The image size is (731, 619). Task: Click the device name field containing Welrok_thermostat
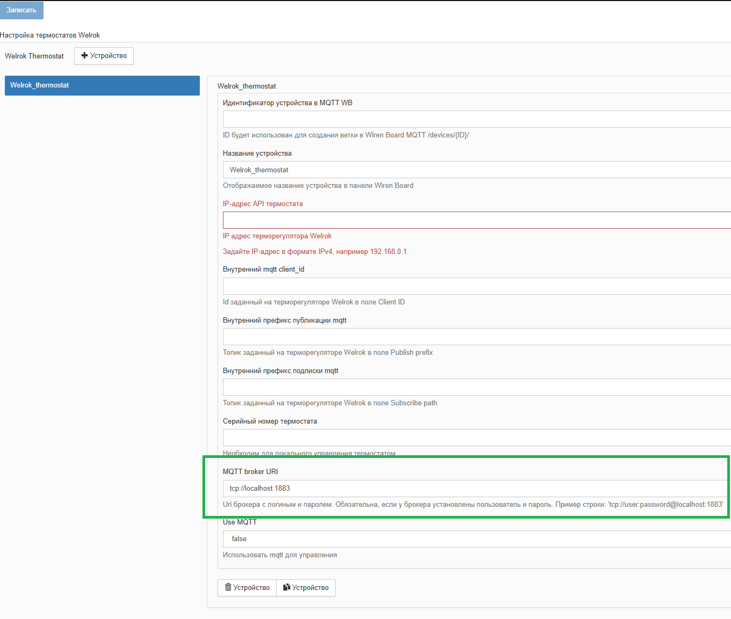[476, 170]
